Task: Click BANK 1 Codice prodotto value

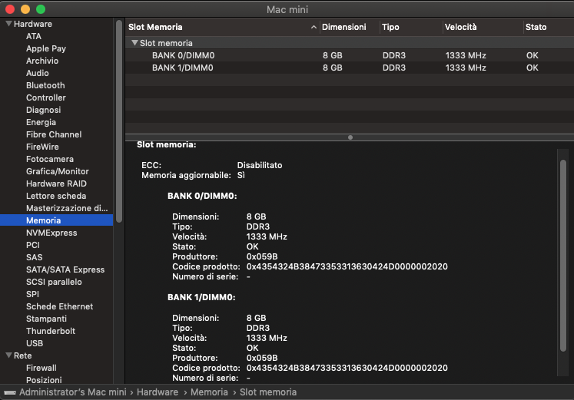Action: pos(347,368)
